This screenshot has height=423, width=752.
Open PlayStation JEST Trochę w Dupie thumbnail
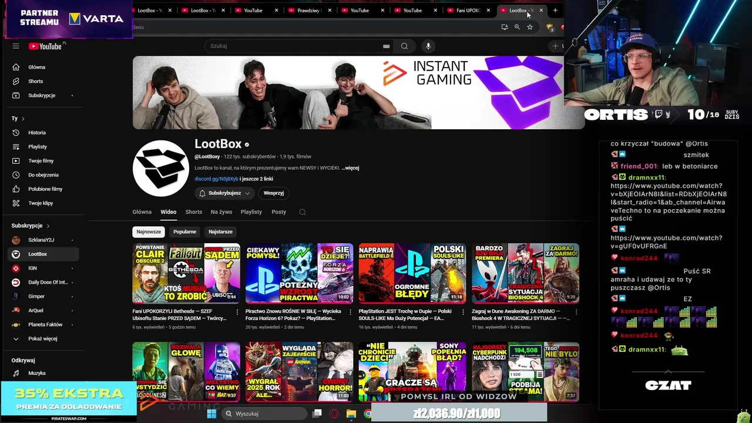click(x=412, y=273)
